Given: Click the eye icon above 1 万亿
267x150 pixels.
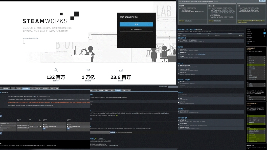Looking at the screenshot, I should point(88,70).
